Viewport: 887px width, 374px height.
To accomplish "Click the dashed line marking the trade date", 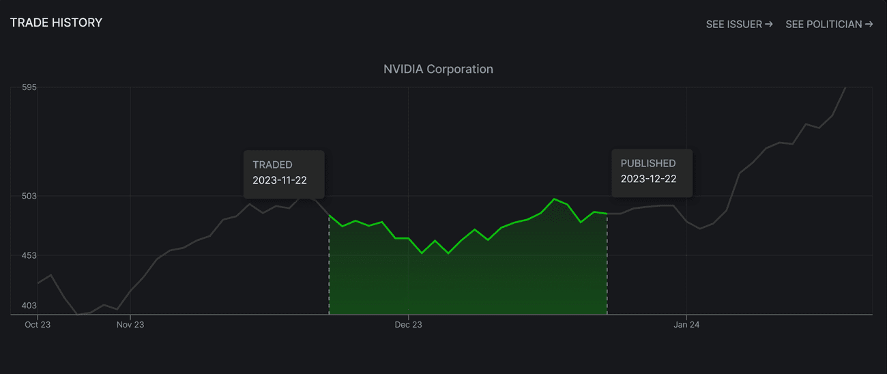I will [329, 273].
